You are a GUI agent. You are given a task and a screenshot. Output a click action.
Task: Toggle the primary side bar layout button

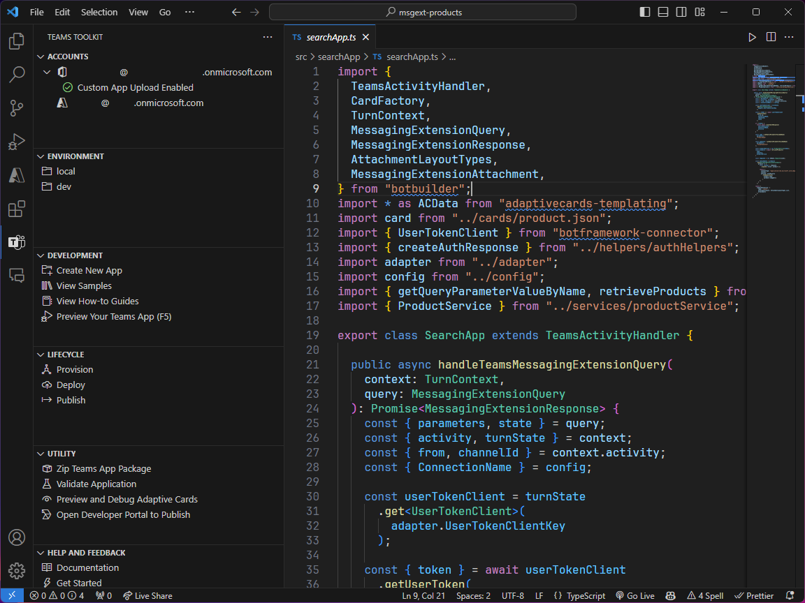click(x=645, y=12)
